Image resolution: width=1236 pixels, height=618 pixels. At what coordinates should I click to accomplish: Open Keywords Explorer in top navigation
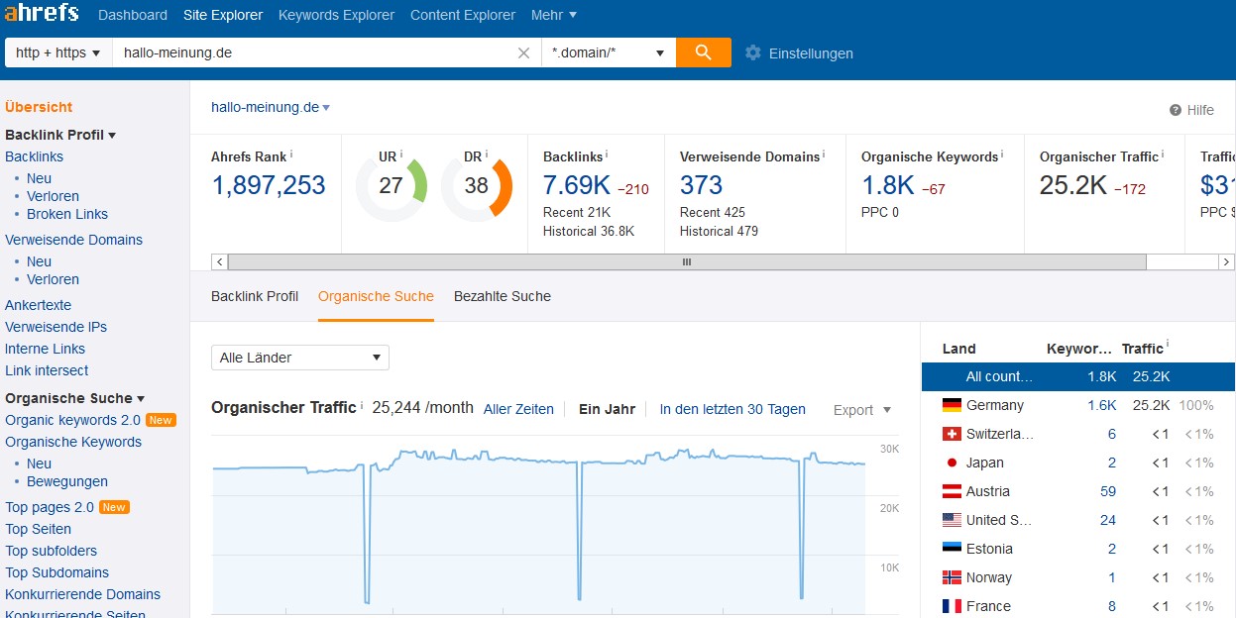coord(336,15)
